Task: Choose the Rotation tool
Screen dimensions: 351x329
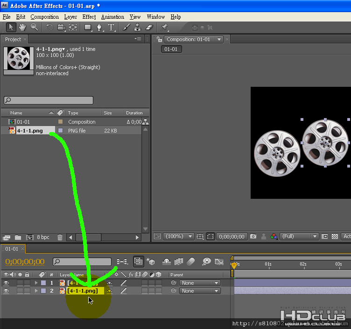Action: (49, 28)
